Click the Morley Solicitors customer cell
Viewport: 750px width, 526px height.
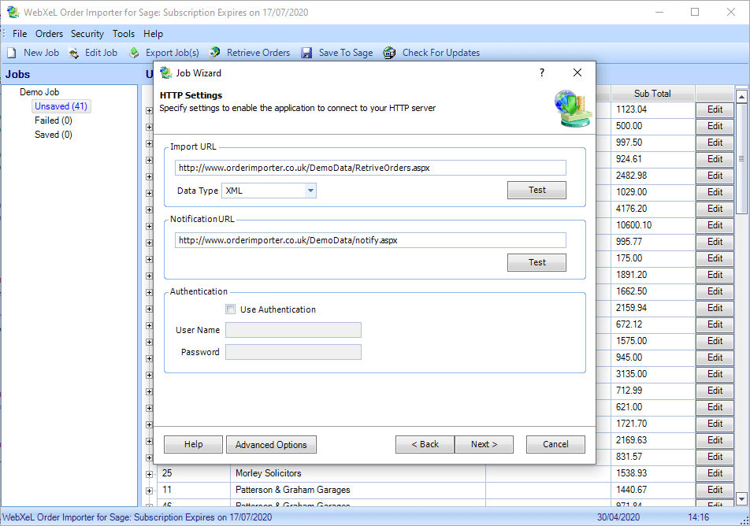coord(358,473)
